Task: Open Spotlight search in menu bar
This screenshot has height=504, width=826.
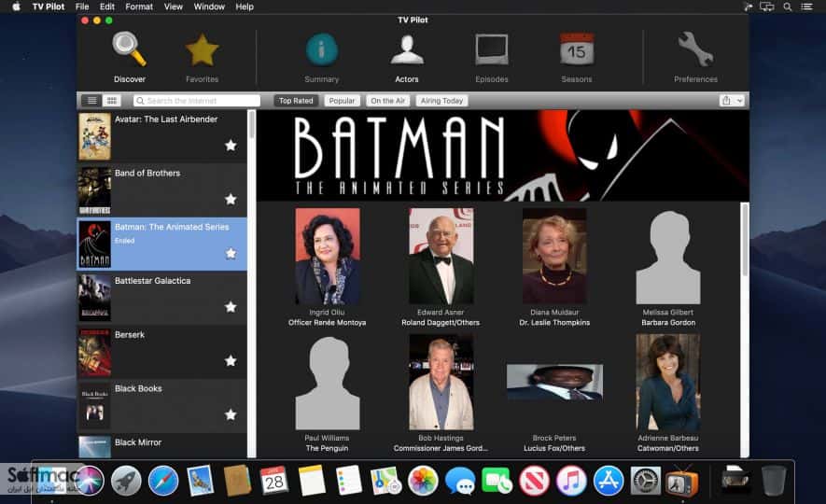Action: tap(788, 7)
